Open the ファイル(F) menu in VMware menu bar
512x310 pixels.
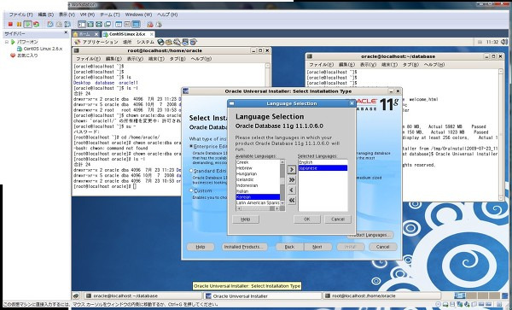click(x=20, y=15)
